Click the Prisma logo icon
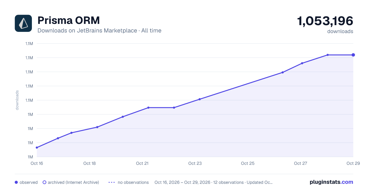368x193 pixels. coord(23,23)
